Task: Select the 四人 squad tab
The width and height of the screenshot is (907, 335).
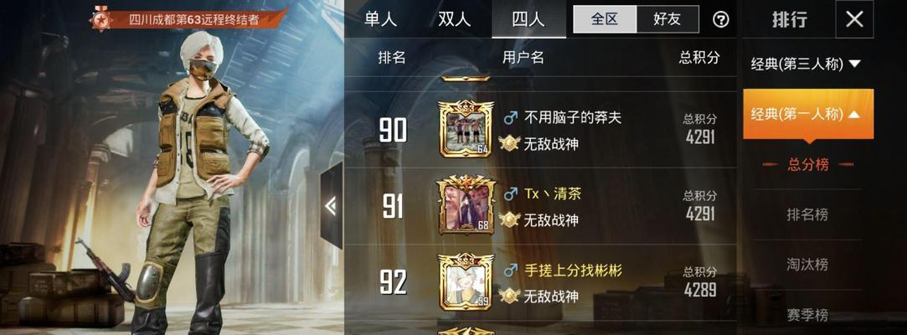Action: click(x=528, y=19)
